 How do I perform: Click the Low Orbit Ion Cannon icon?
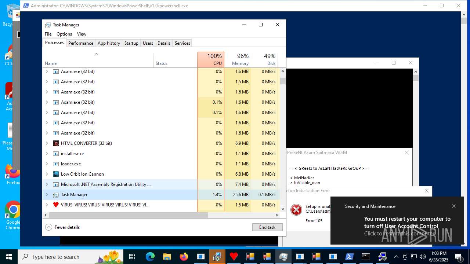[56, 174]
